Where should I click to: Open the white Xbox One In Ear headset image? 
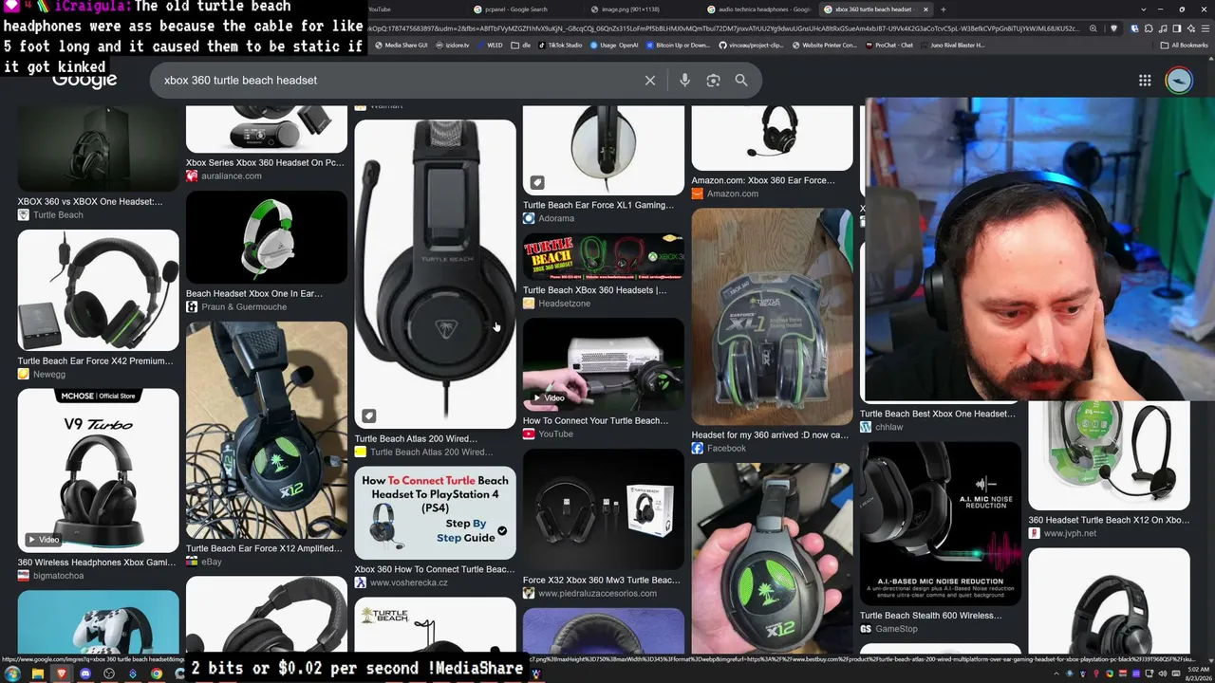pos(267,237)
